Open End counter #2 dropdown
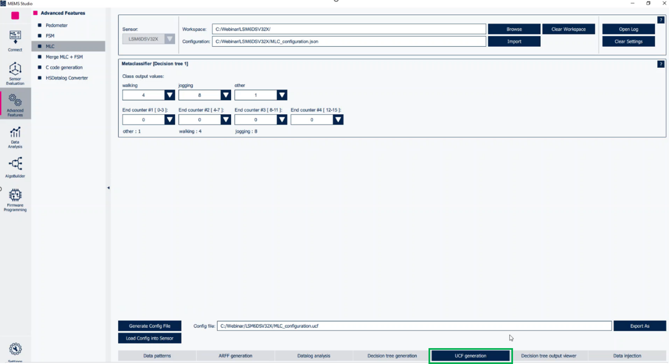This screenshot has height=364, width=669. point(226,119)
